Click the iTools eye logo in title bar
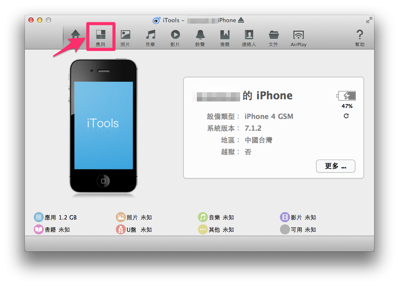The image size is (399, 286). click(156, 20)
